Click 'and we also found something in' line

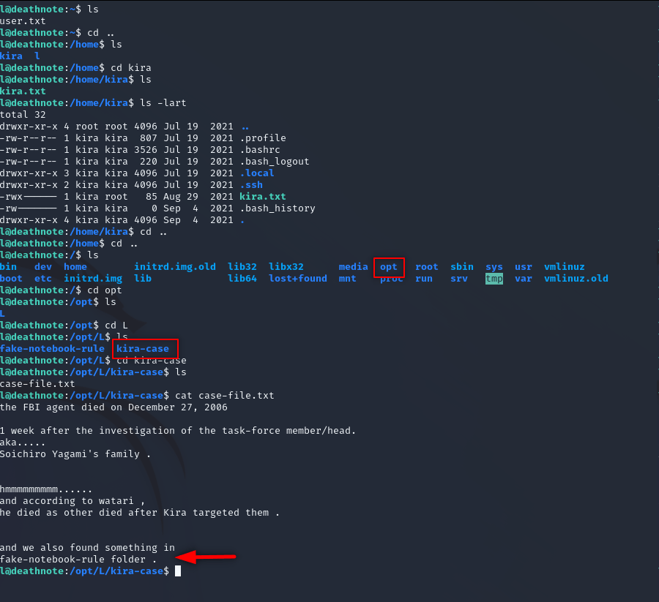point(87,548)
